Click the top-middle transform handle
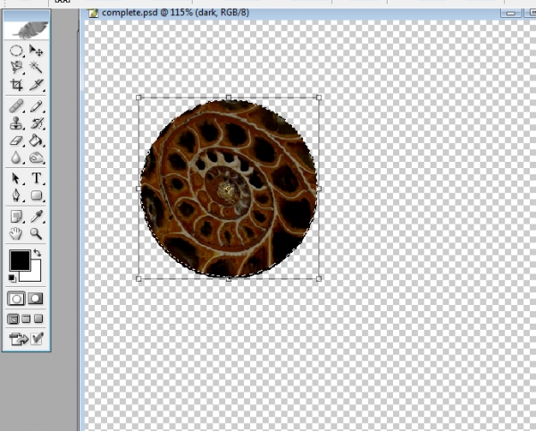 229,97
